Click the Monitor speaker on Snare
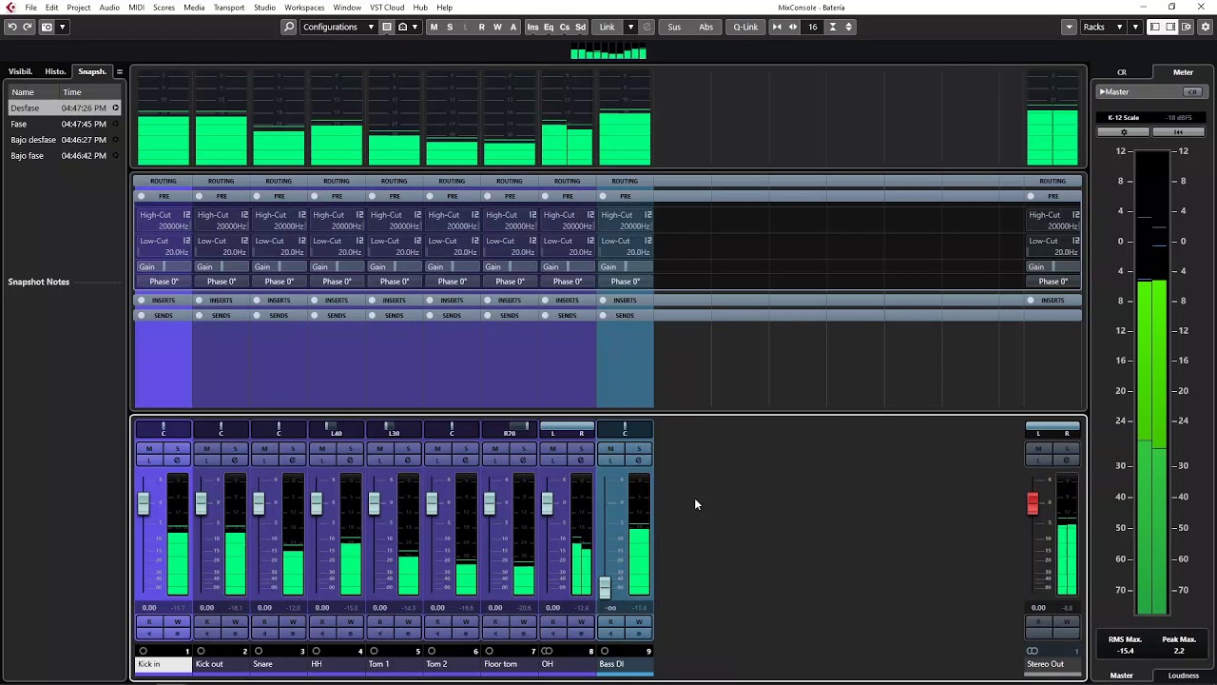The width and height of the screenshot is (1217, 685). coord(263,633)
